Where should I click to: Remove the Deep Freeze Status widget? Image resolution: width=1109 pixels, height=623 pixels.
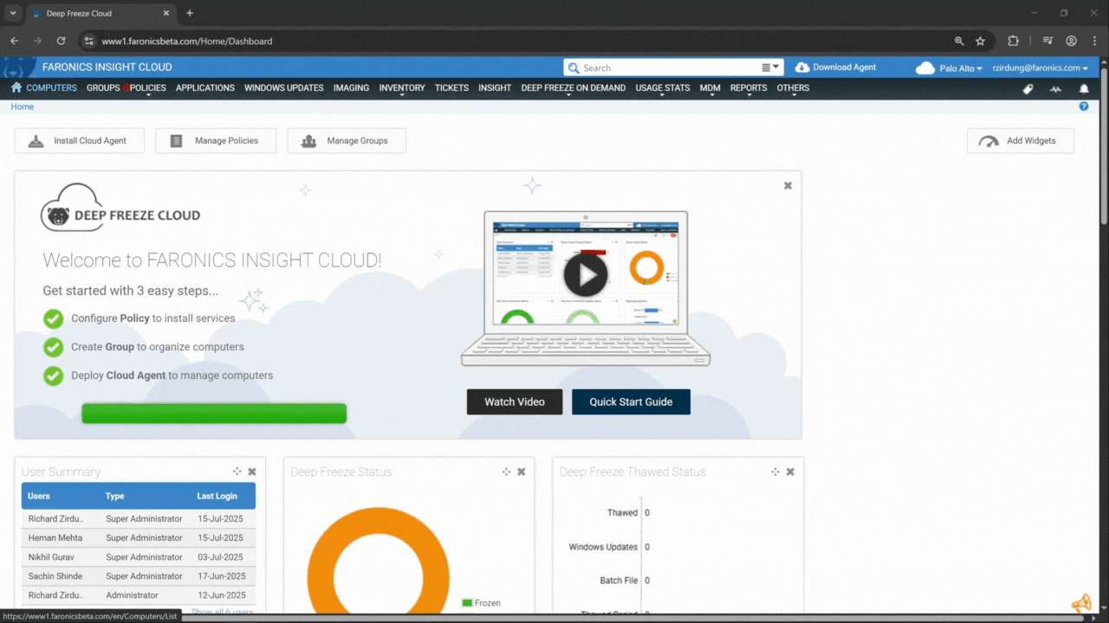tap(522, 472)
